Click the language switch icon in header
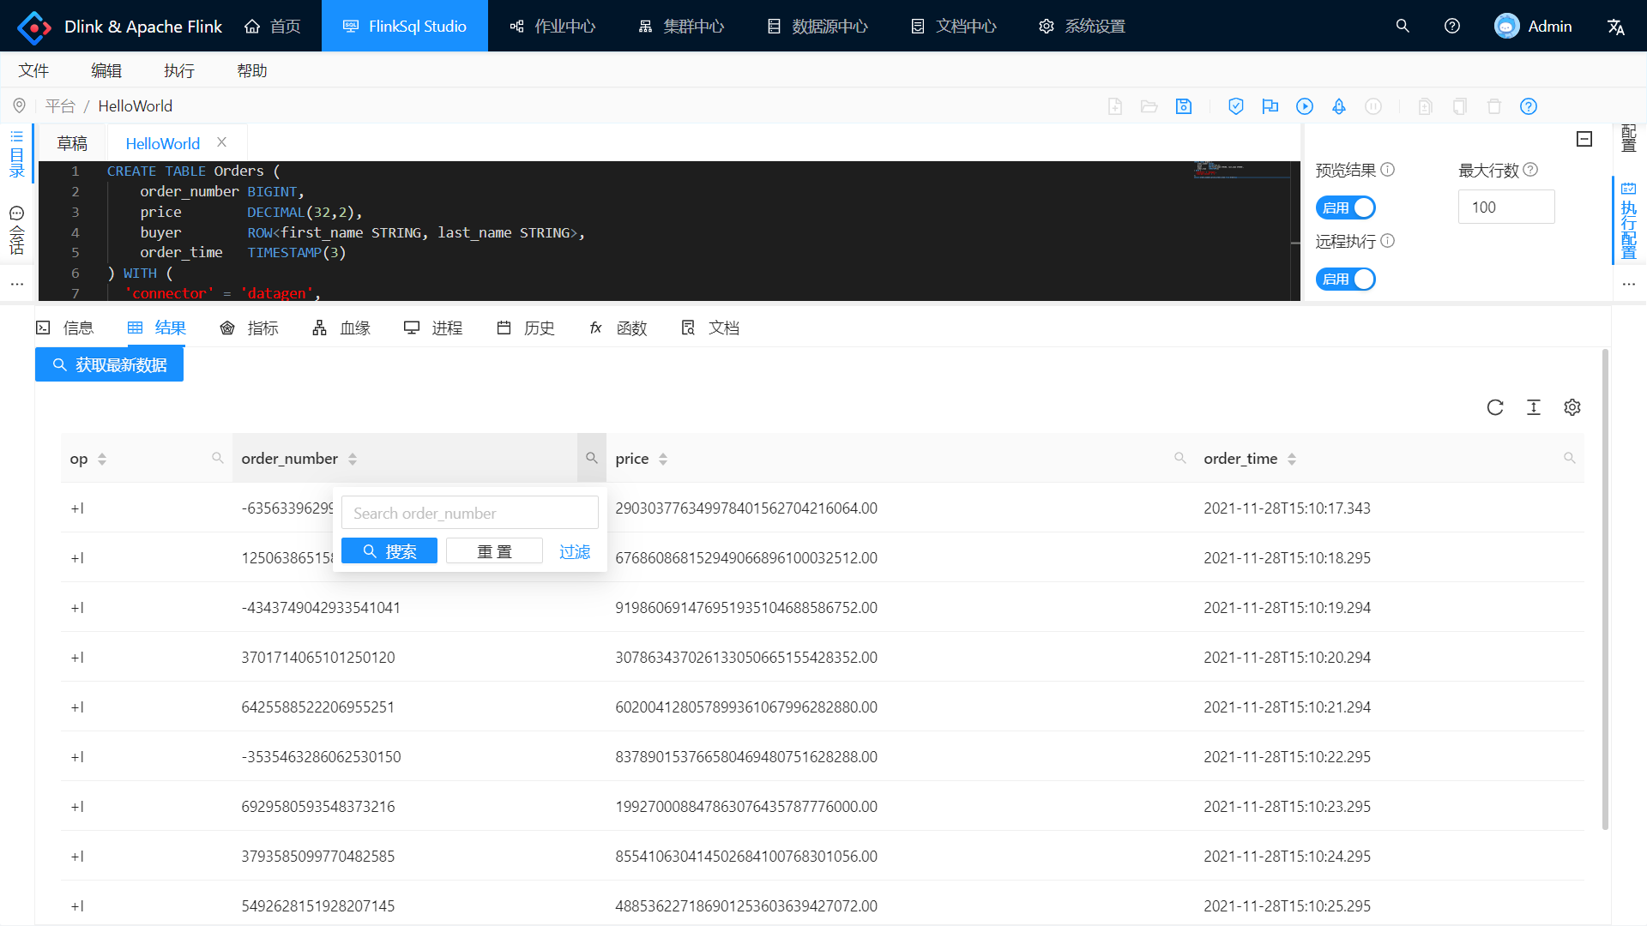This screenshot has height=926, width=1647. (x=1616, y=27)
